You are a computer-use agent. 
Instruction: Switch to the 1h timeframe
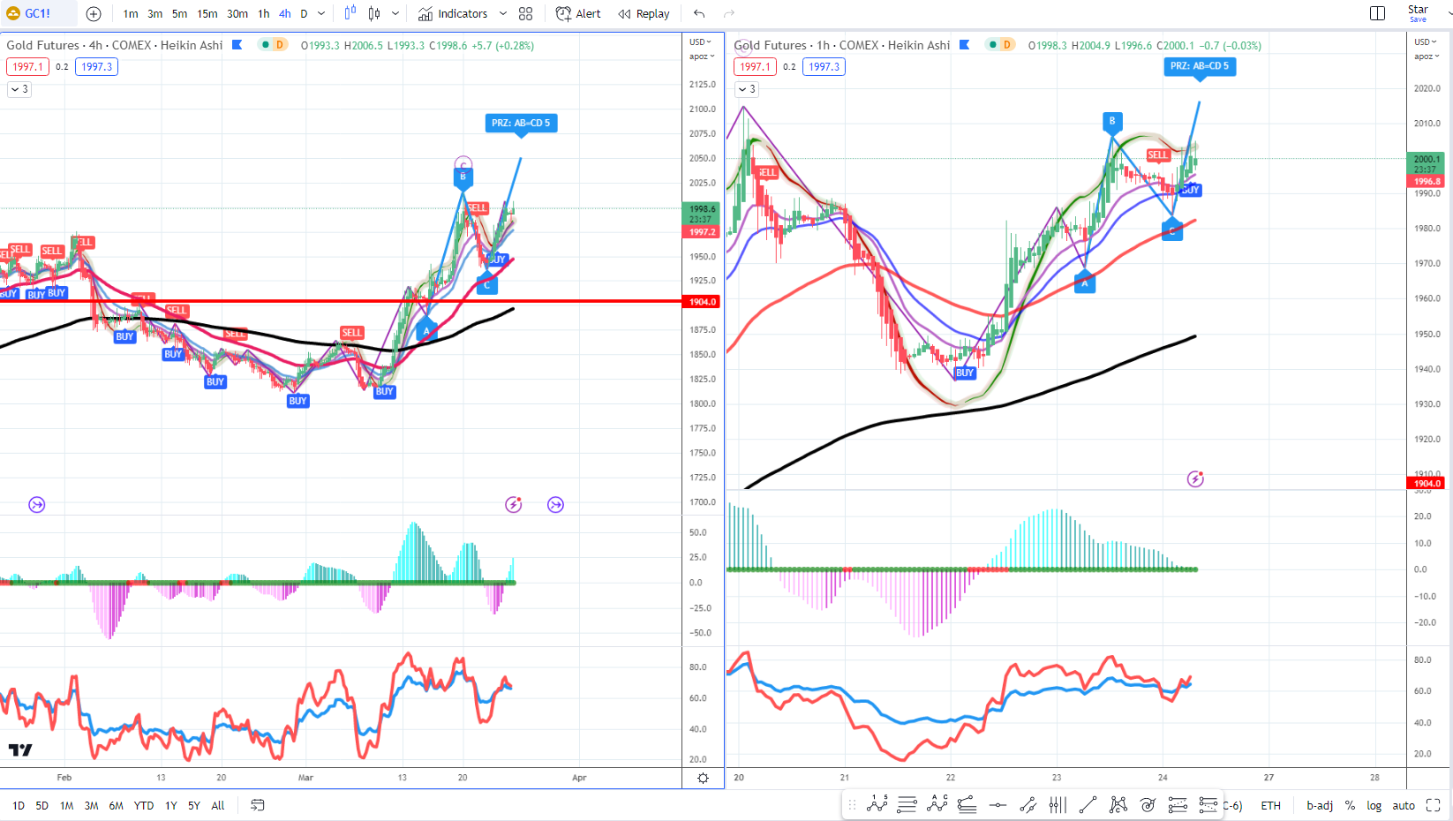pyautogui.click(x=264, y=13)
